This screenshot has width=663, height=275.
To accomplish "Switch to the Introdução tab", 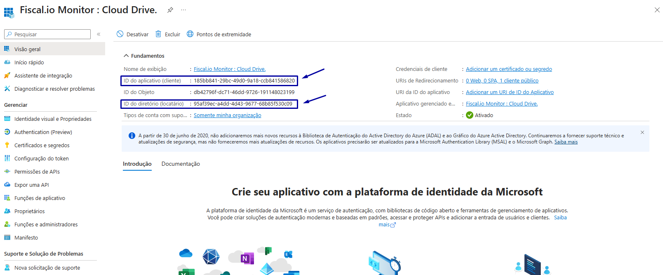I will coord(137,164).
